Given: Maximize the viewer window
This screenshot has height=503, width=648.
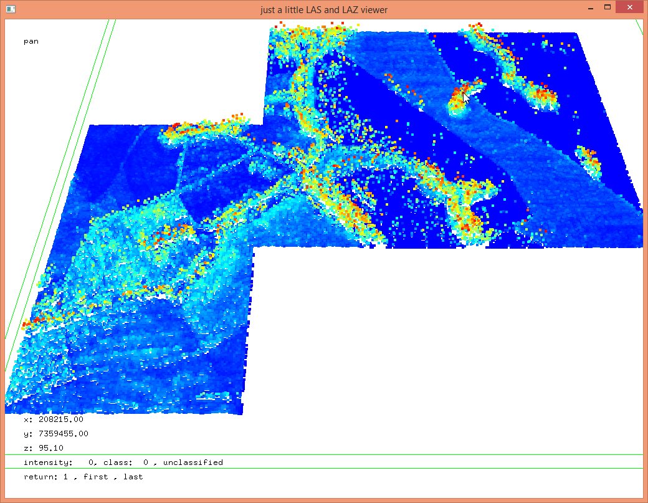Looking at the screenshot, I should (607, 8).
